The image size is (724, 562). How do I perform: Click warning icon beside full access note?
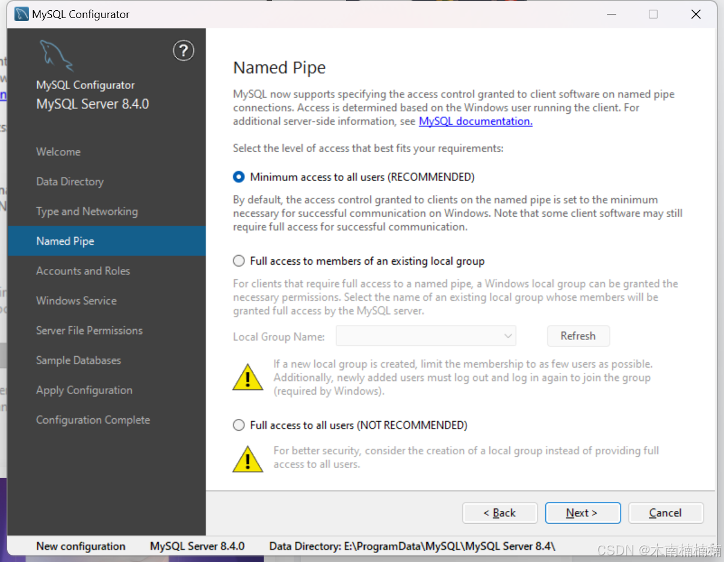[x=247, y=459]
